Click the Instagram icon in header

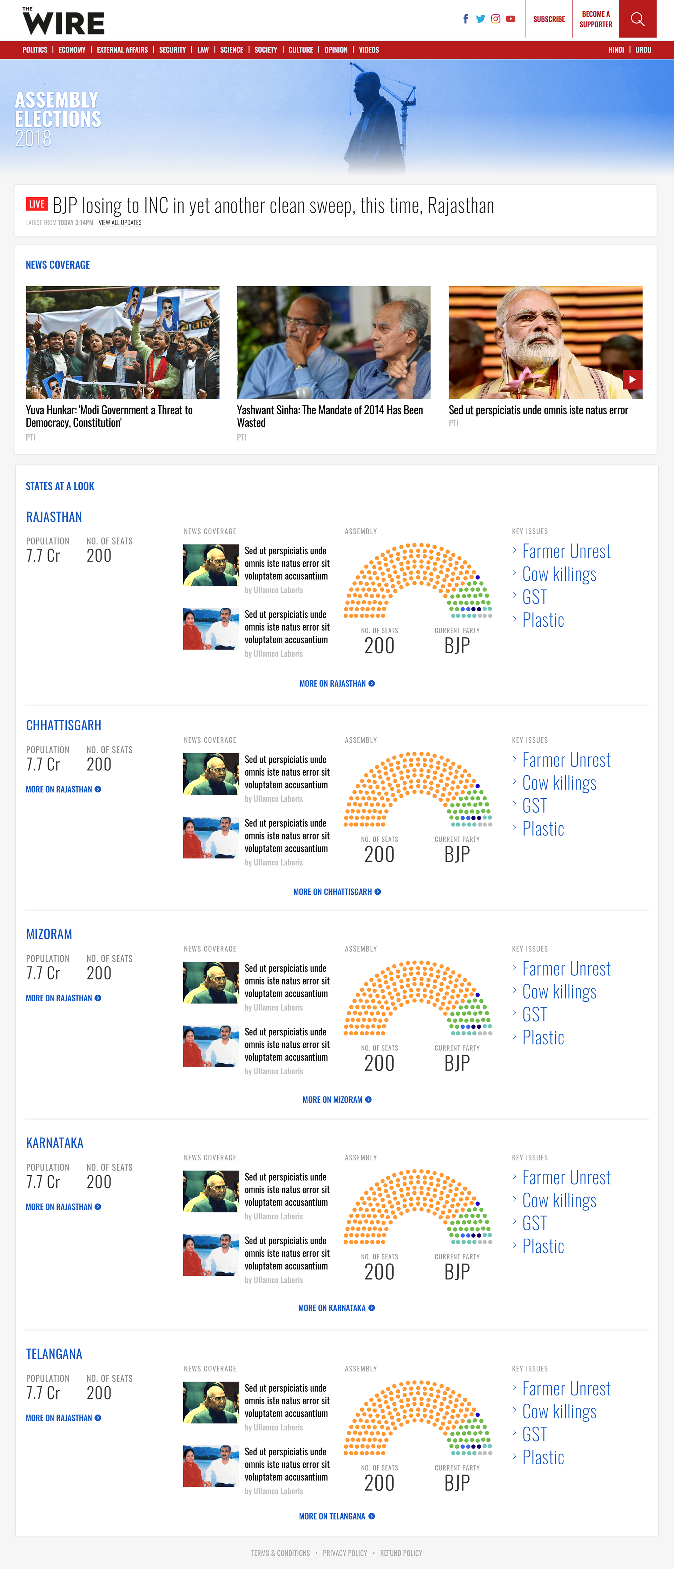click(496, 19)
